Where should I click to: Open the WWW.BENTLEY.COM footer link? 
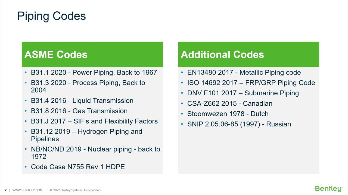pos(27,190)
